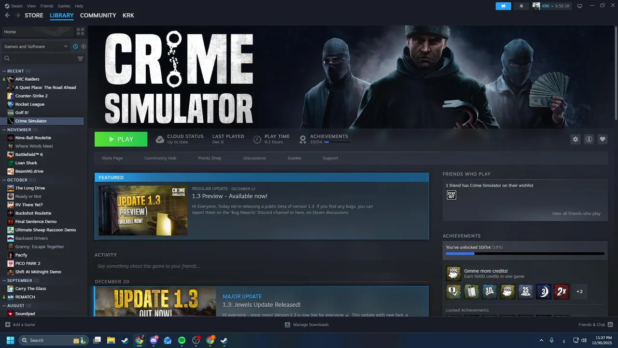Click the library search field
Screen dimensions: 618x348
[39, 58]
